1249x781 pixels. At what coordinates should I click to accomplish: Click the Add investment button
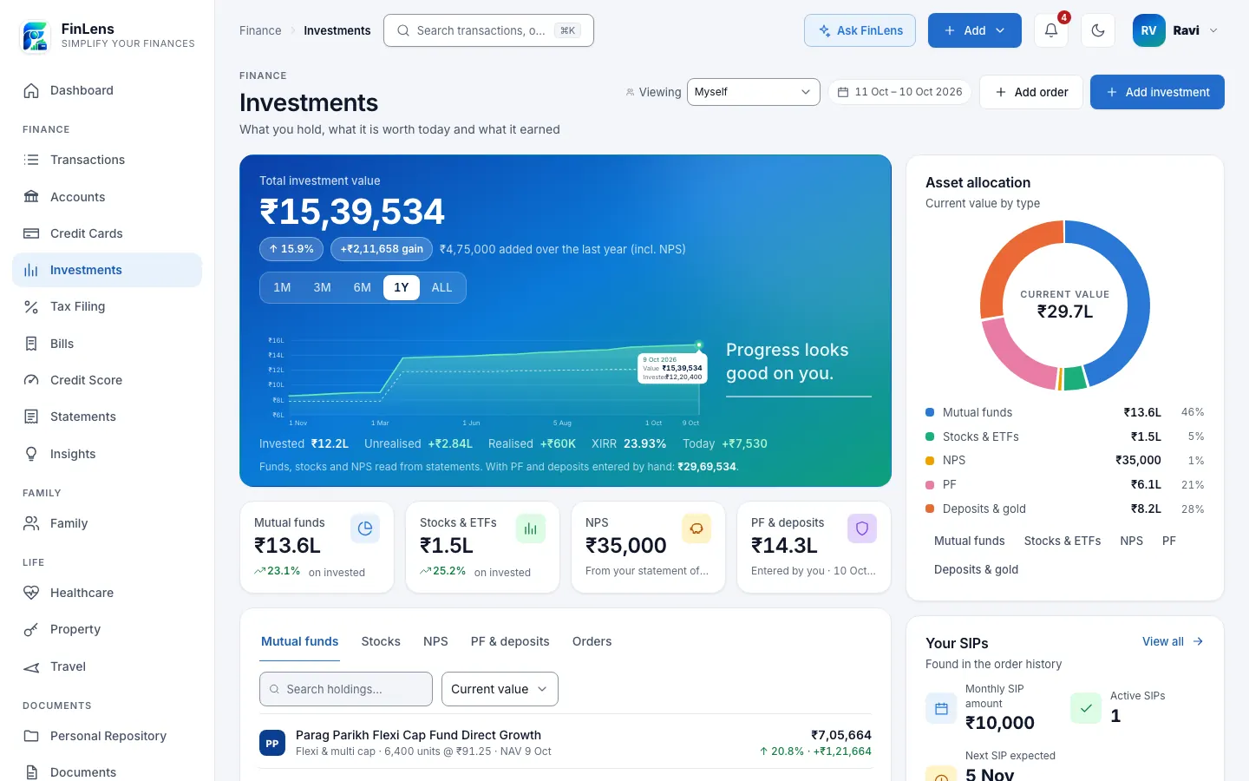click(x=1157, y=92)
